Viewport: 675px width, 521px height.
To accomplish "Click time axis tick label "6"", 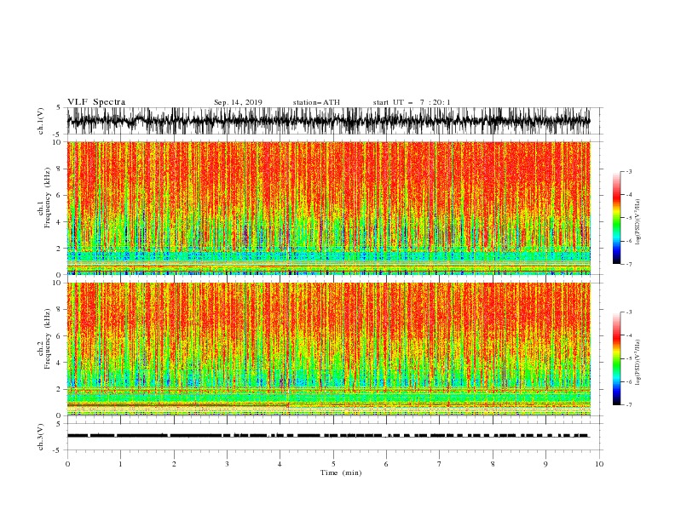I will [386, 464].
